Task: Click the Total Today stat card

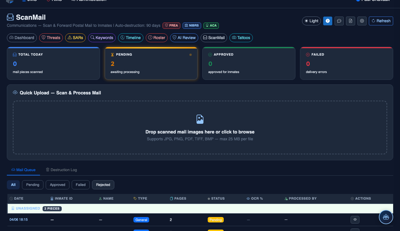Action: coord(53,63)
